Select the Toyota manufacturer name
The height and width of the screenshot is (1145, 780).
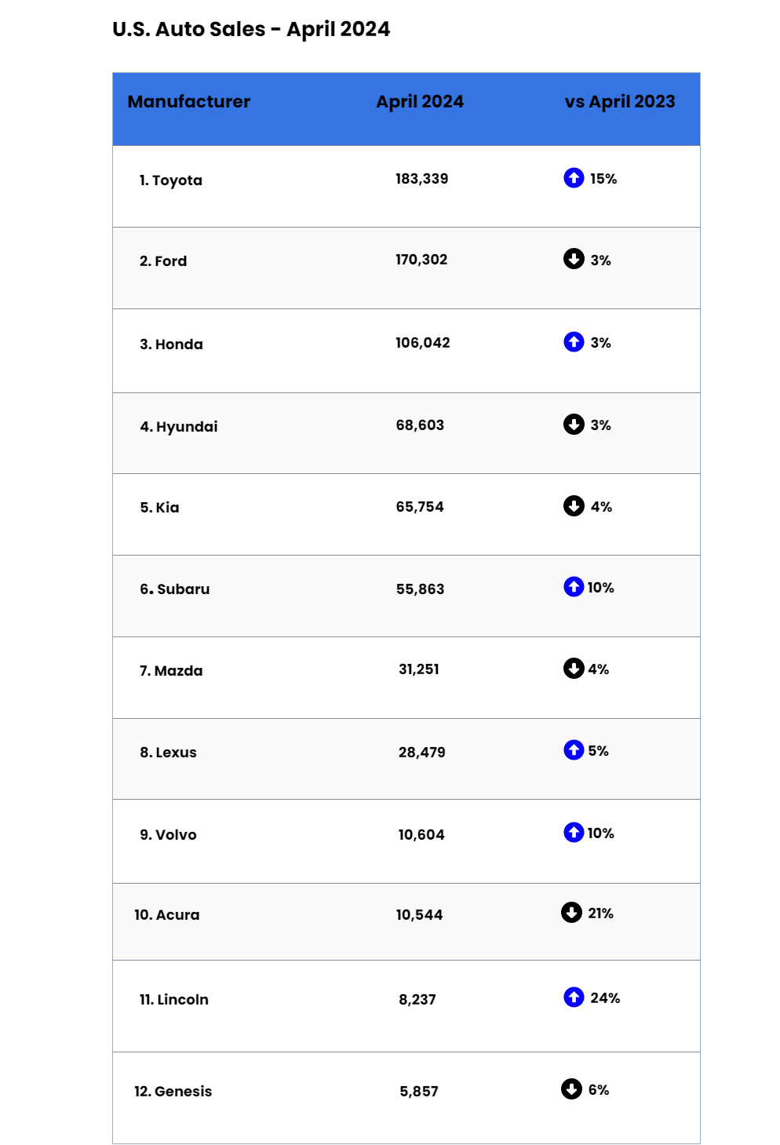point(177,181)
